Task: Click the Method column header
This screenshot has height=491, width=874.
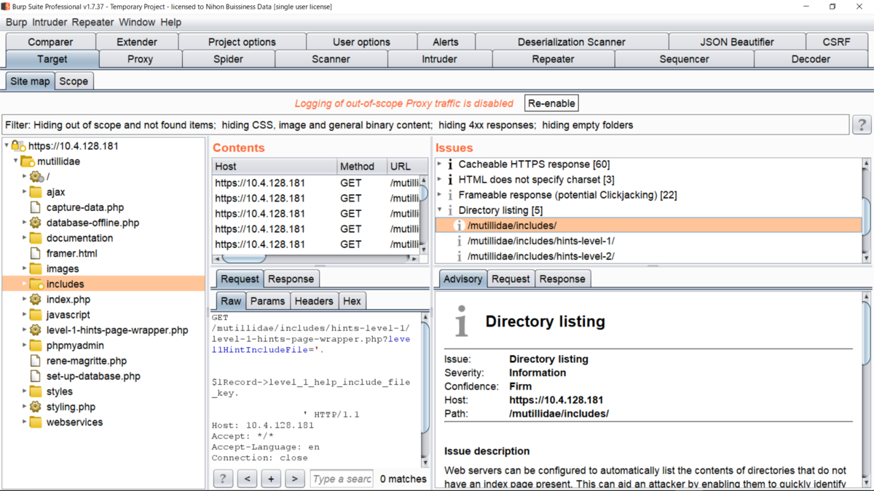Action: (x=361, y=167)
